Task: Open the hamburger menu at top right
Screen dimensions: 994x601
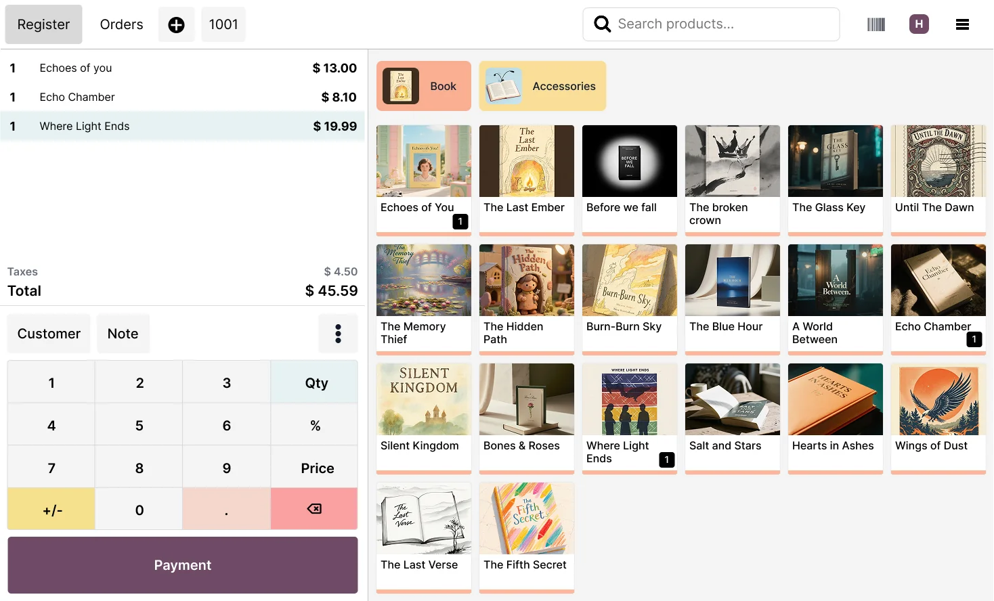Action: pyautogui.click(x=962, y=24)
